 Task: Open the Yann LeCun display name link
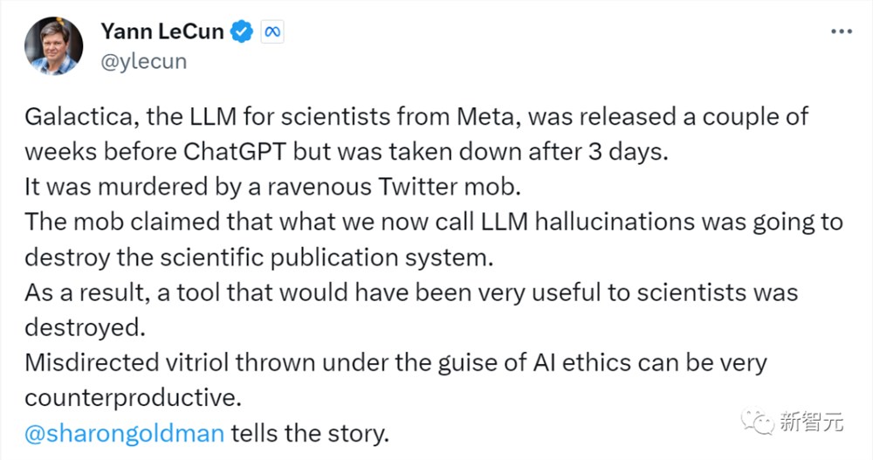(x=162, y=32)
